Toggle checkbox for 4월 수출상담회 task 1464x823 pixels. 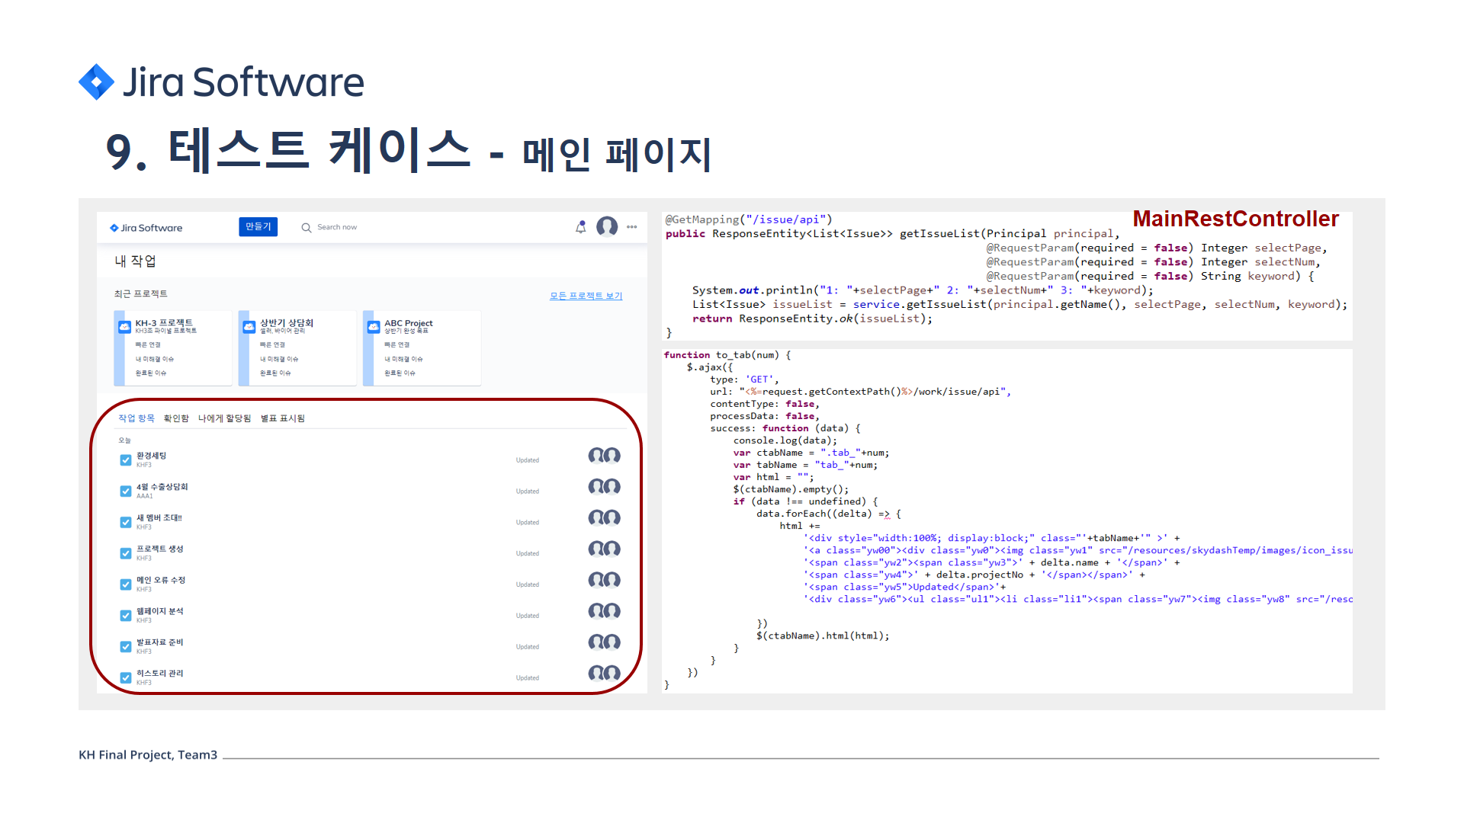click(x=126, y=492)
